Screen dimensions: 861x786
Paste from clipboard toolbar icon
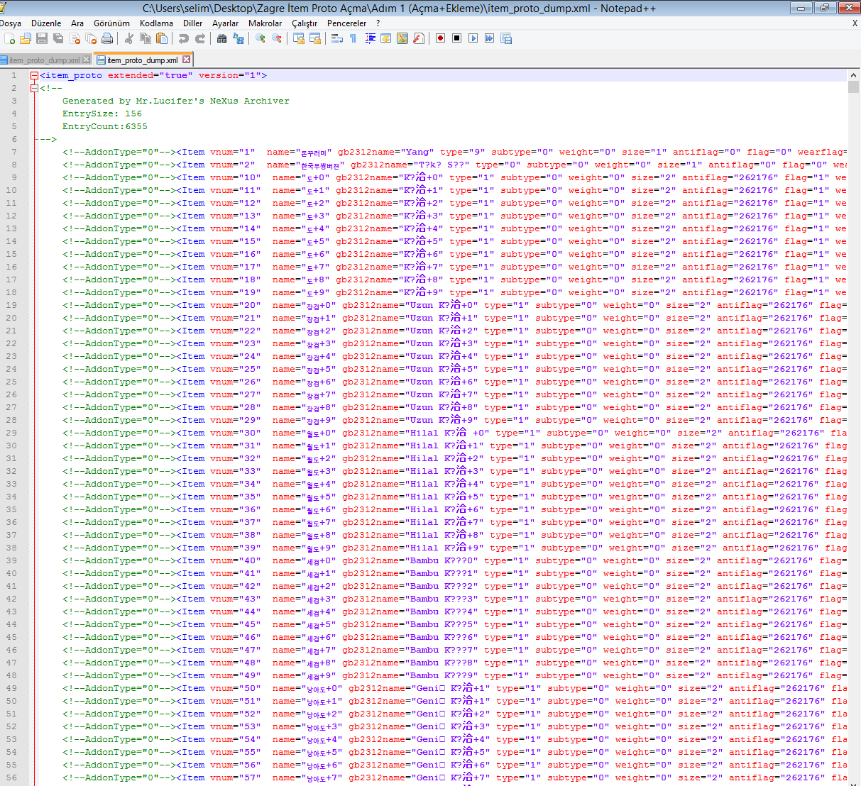(x=162, y=38)
